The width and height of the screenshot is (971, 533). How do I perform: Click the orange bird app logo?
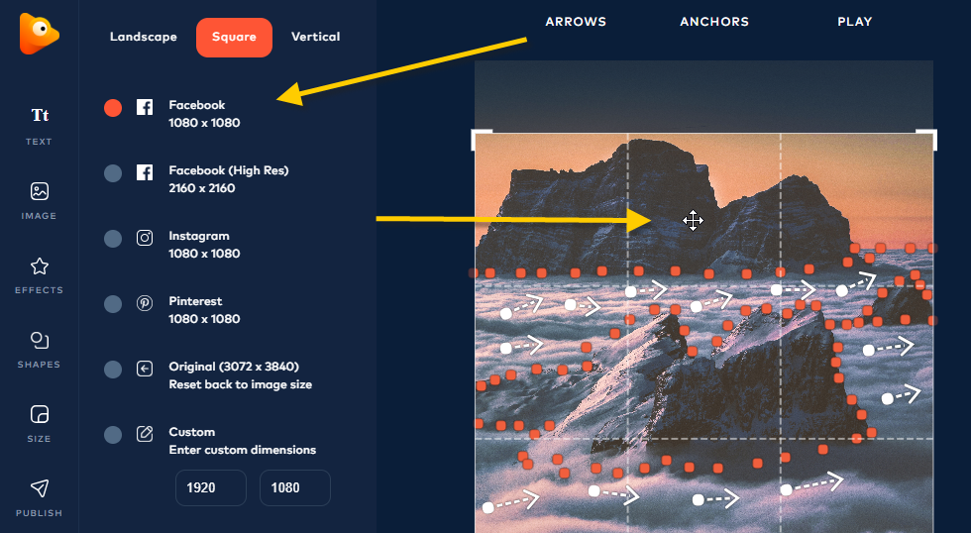tap(39, 34)
